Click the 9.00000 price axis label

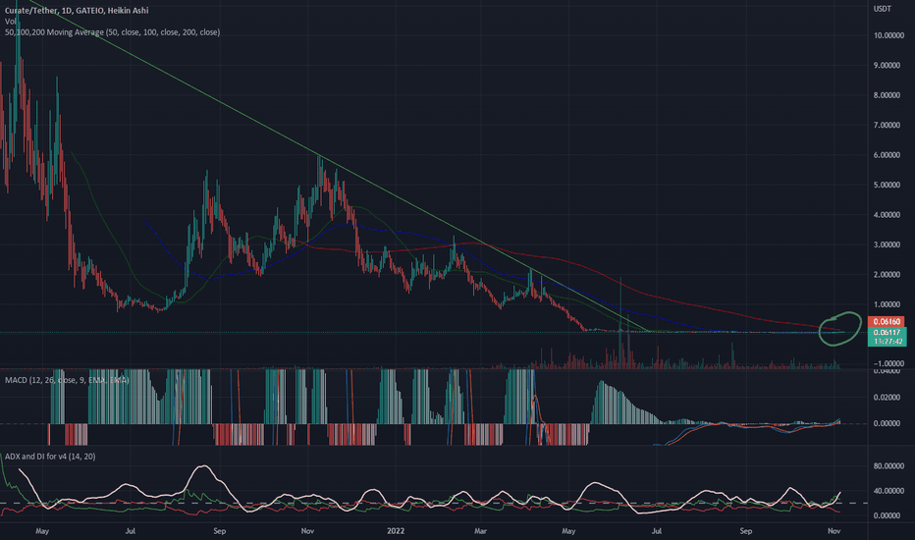tap(887, 66)
